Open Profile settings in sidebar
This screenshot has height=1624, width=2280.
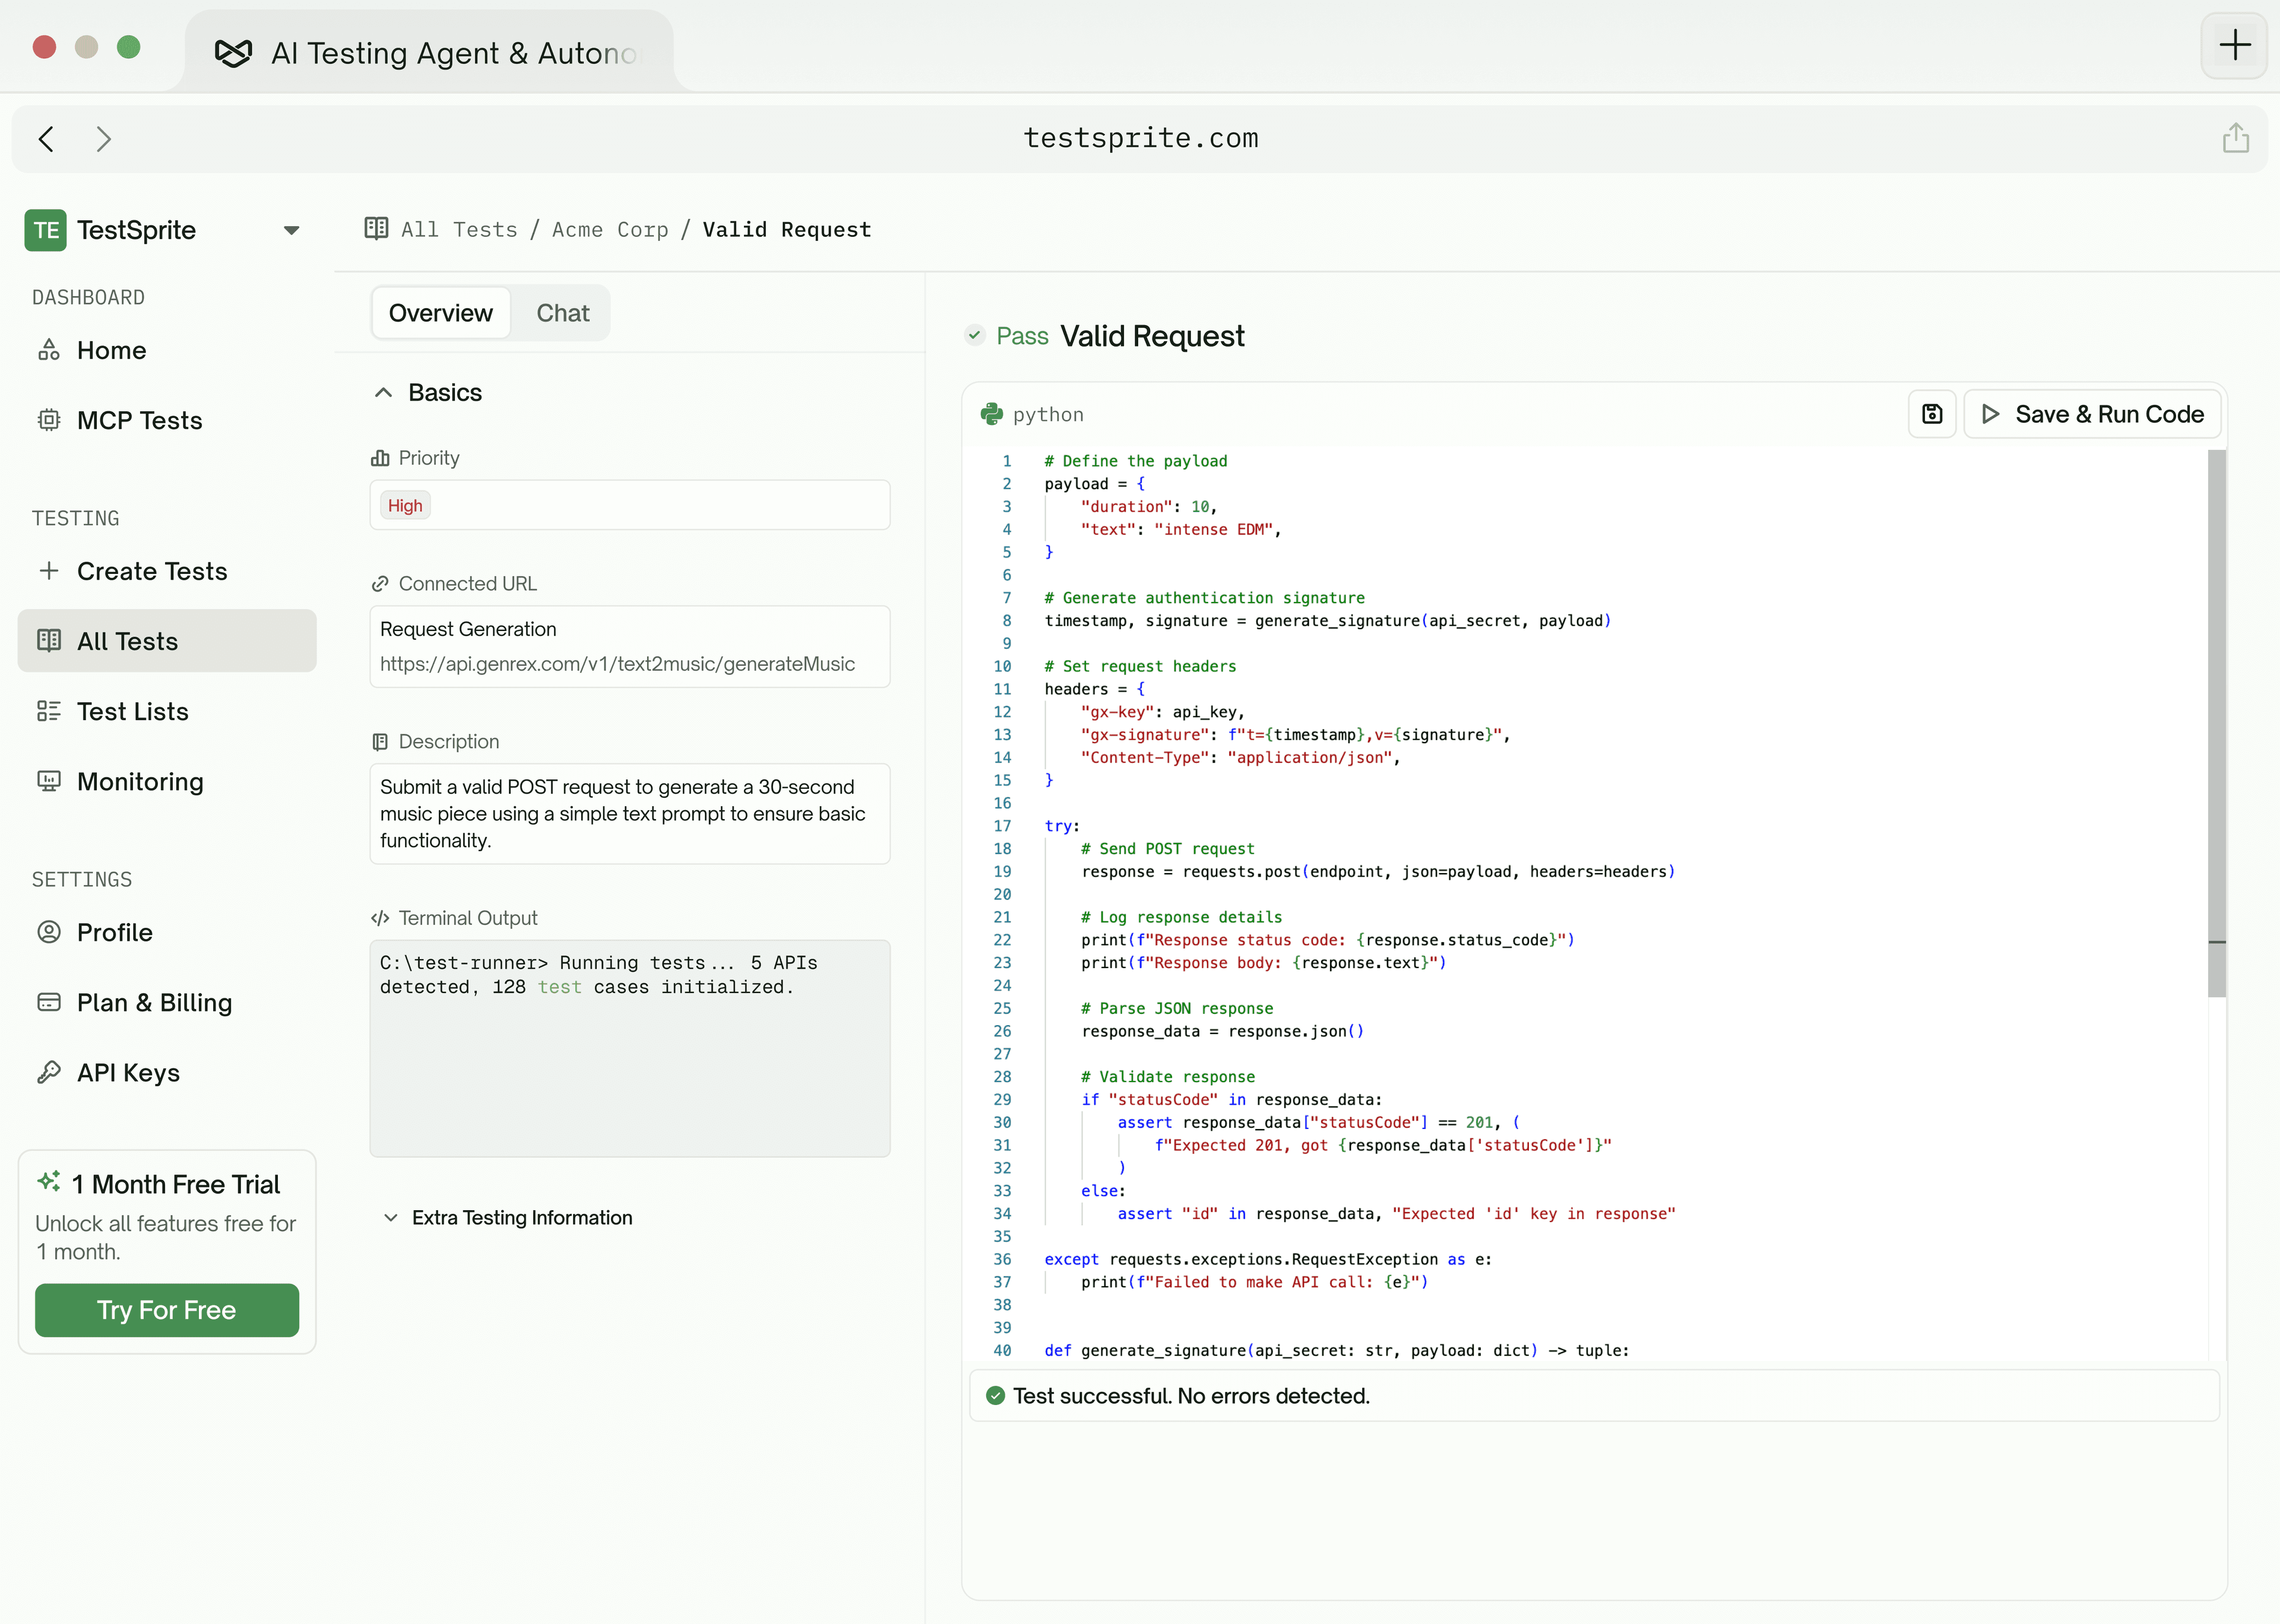tap(167, 932)
